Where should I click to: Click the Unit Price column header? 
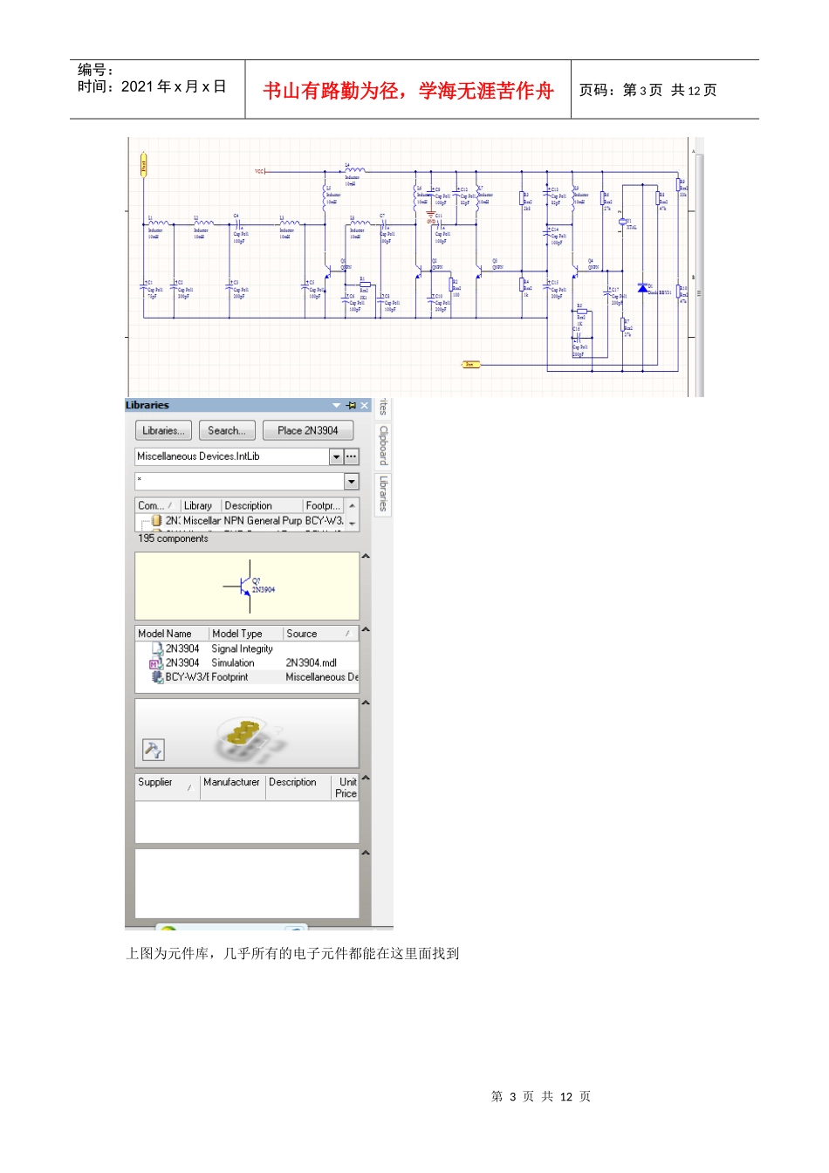(346, 787)
